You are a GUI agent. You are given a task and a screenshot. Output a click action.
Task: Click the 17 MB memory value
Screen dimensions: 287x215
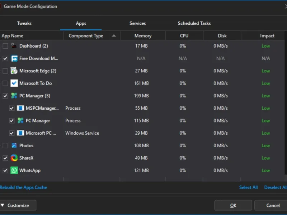point(141,46)
